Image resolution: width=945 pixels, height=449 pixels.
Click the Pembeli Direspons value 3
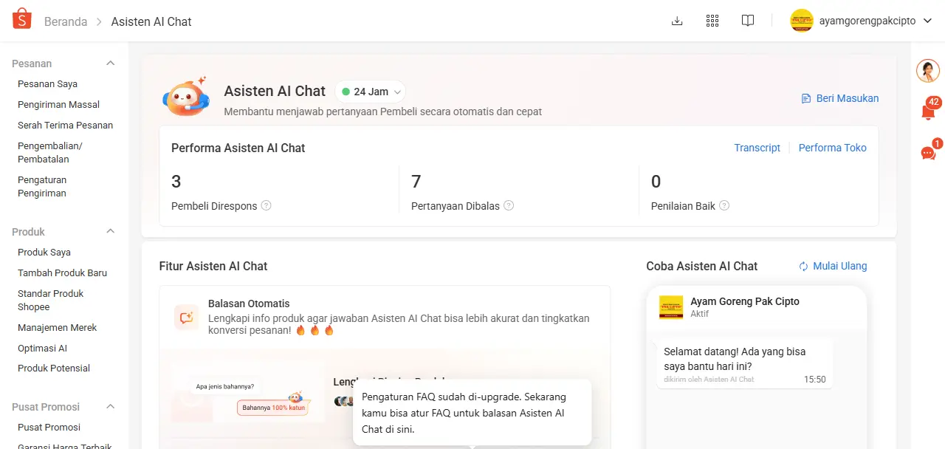pos(176,182)
